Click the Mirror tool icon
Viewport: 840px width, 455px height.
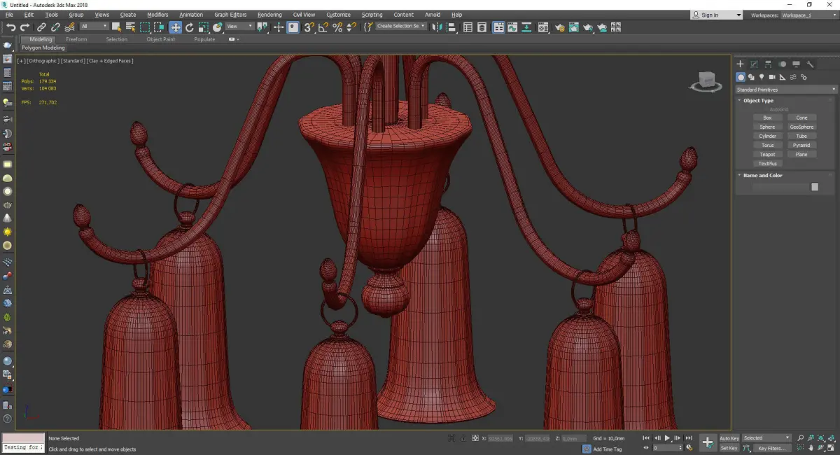click(x=437, y=27)
